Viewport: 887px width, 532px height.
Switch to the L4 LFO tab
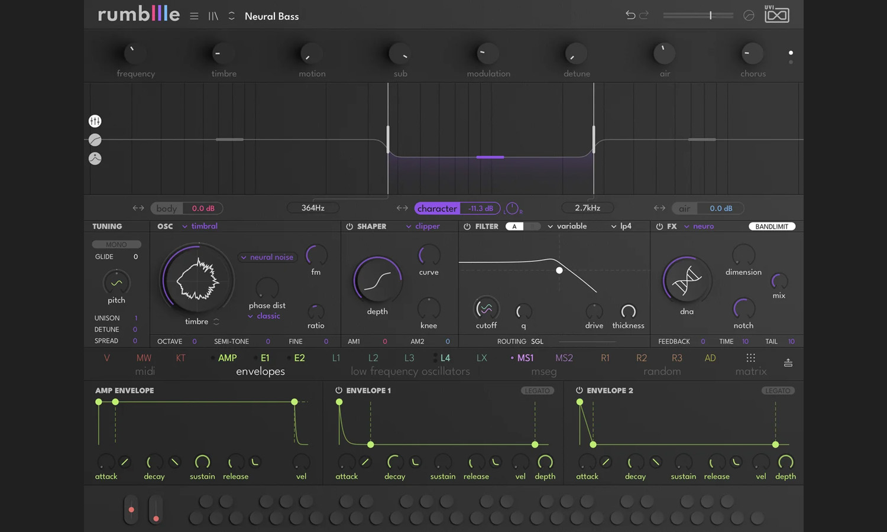tap(445, 358)
